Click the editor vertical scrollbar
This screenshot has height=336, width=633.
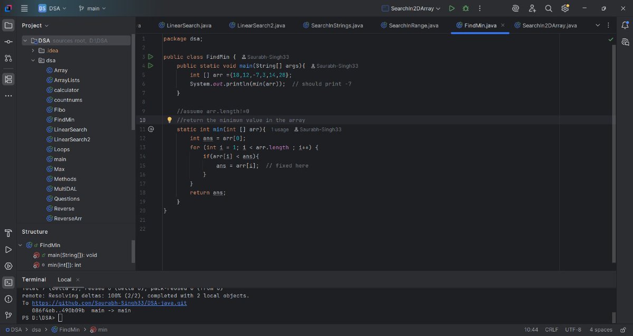click(613, 153)
